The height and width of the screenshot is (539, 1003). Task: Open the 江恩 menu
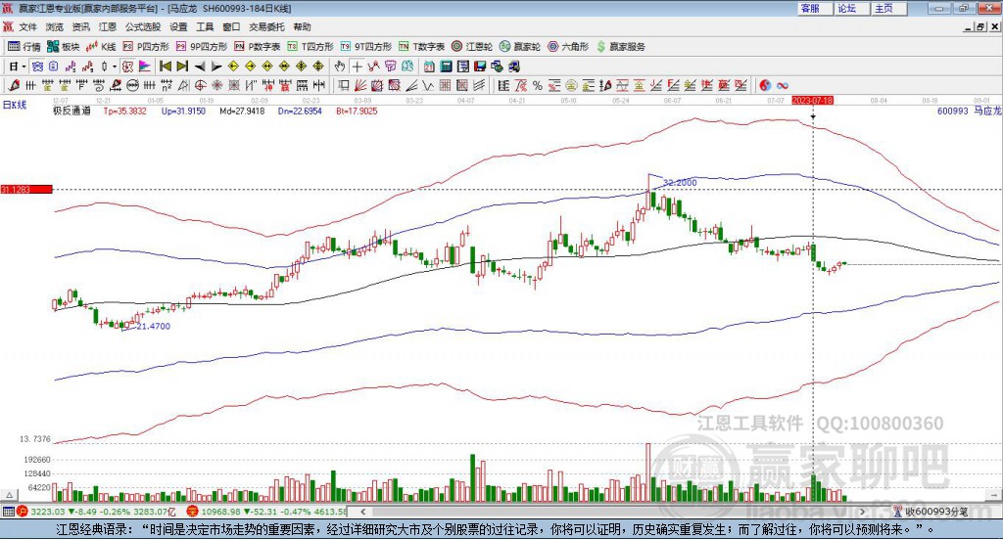click(108, 26)
